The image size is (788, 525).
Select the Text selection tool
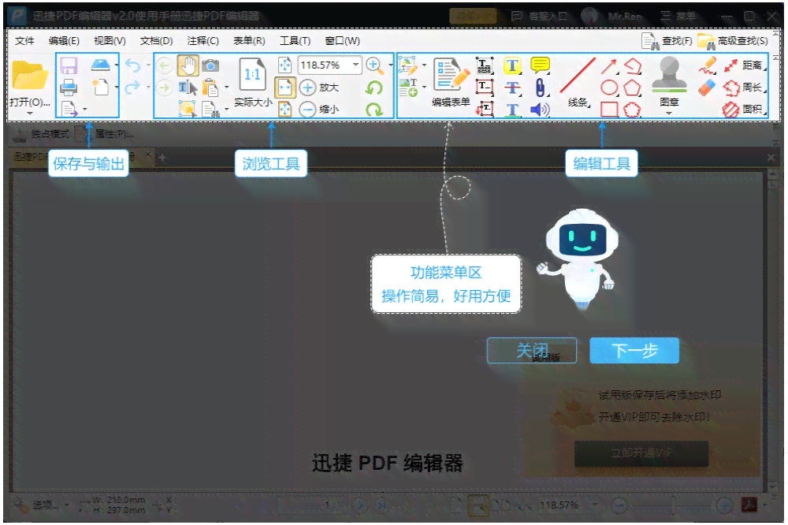click(188, 88)
